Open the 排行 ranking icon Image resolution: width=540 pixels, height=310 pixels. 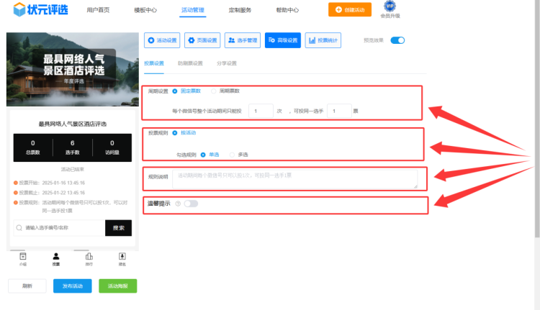pos(89,259)
